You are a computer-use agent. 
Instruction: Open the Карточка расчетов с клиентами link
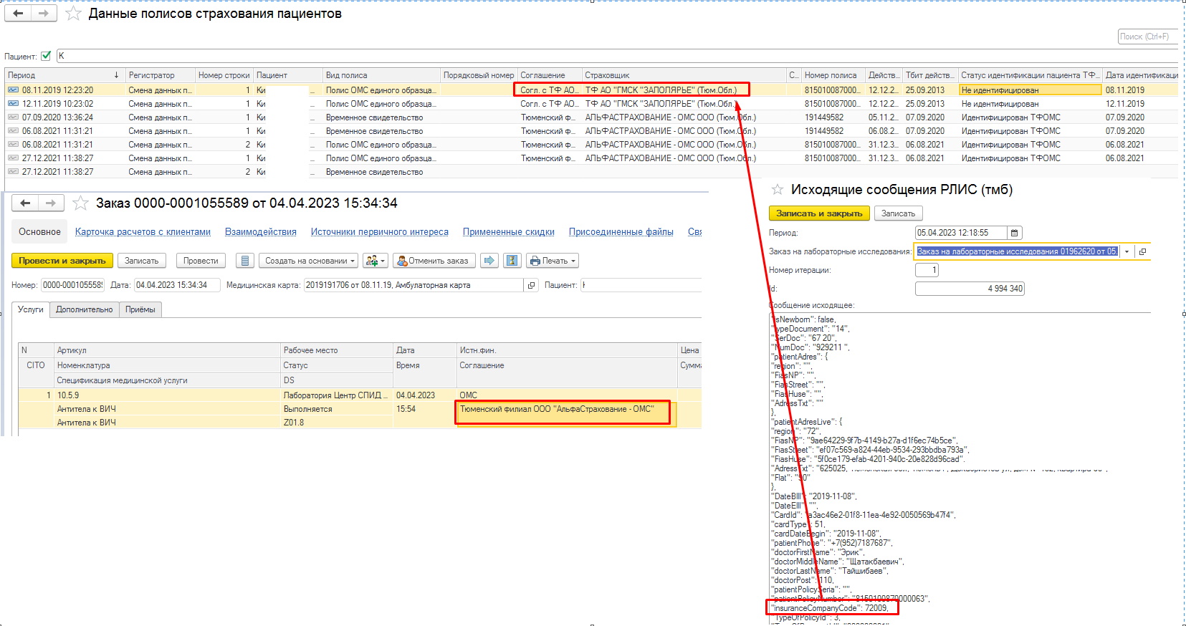[x=143, y=232]
